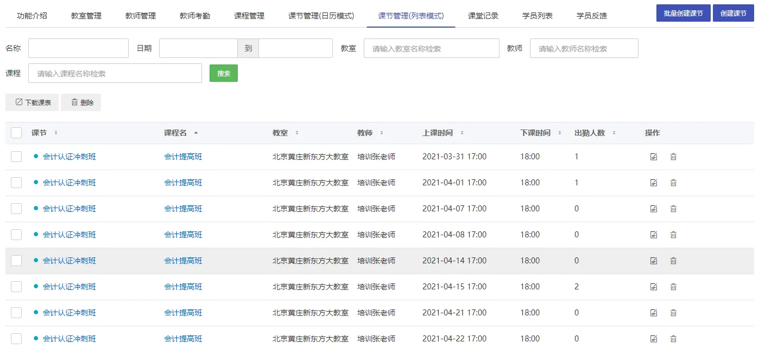Screen dimensions: 765x349
Task: Delete the 2021-04-08 17:00 lesson
Action: 673,235
